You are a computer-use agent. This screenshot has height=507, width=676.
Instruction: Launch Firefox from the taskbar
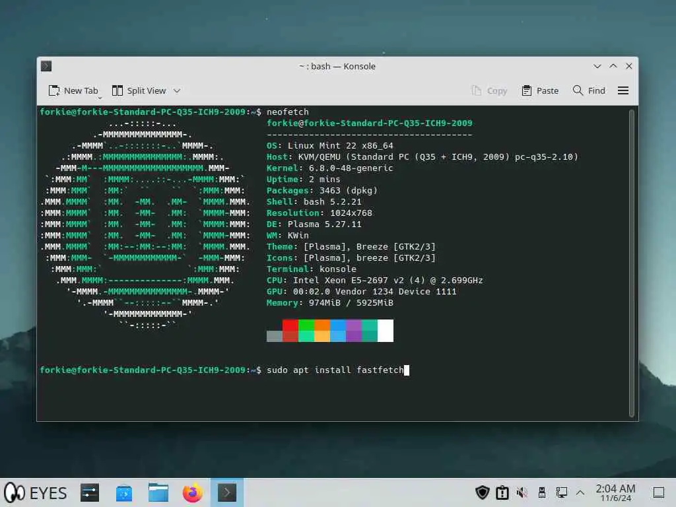(192, 492)
